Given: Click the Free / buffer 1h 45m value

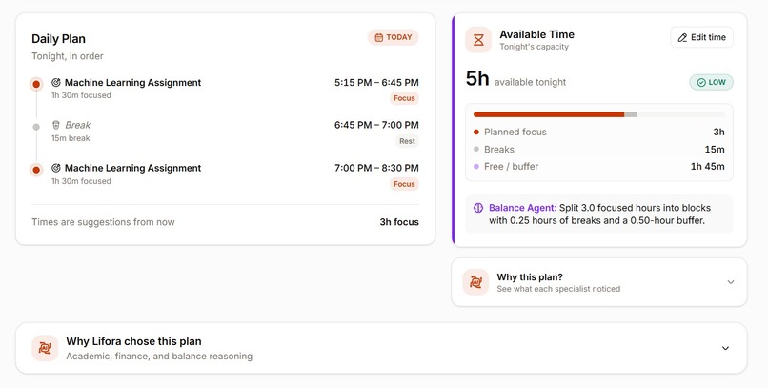Looking at the screenshot, I should [x=708, y=166].
